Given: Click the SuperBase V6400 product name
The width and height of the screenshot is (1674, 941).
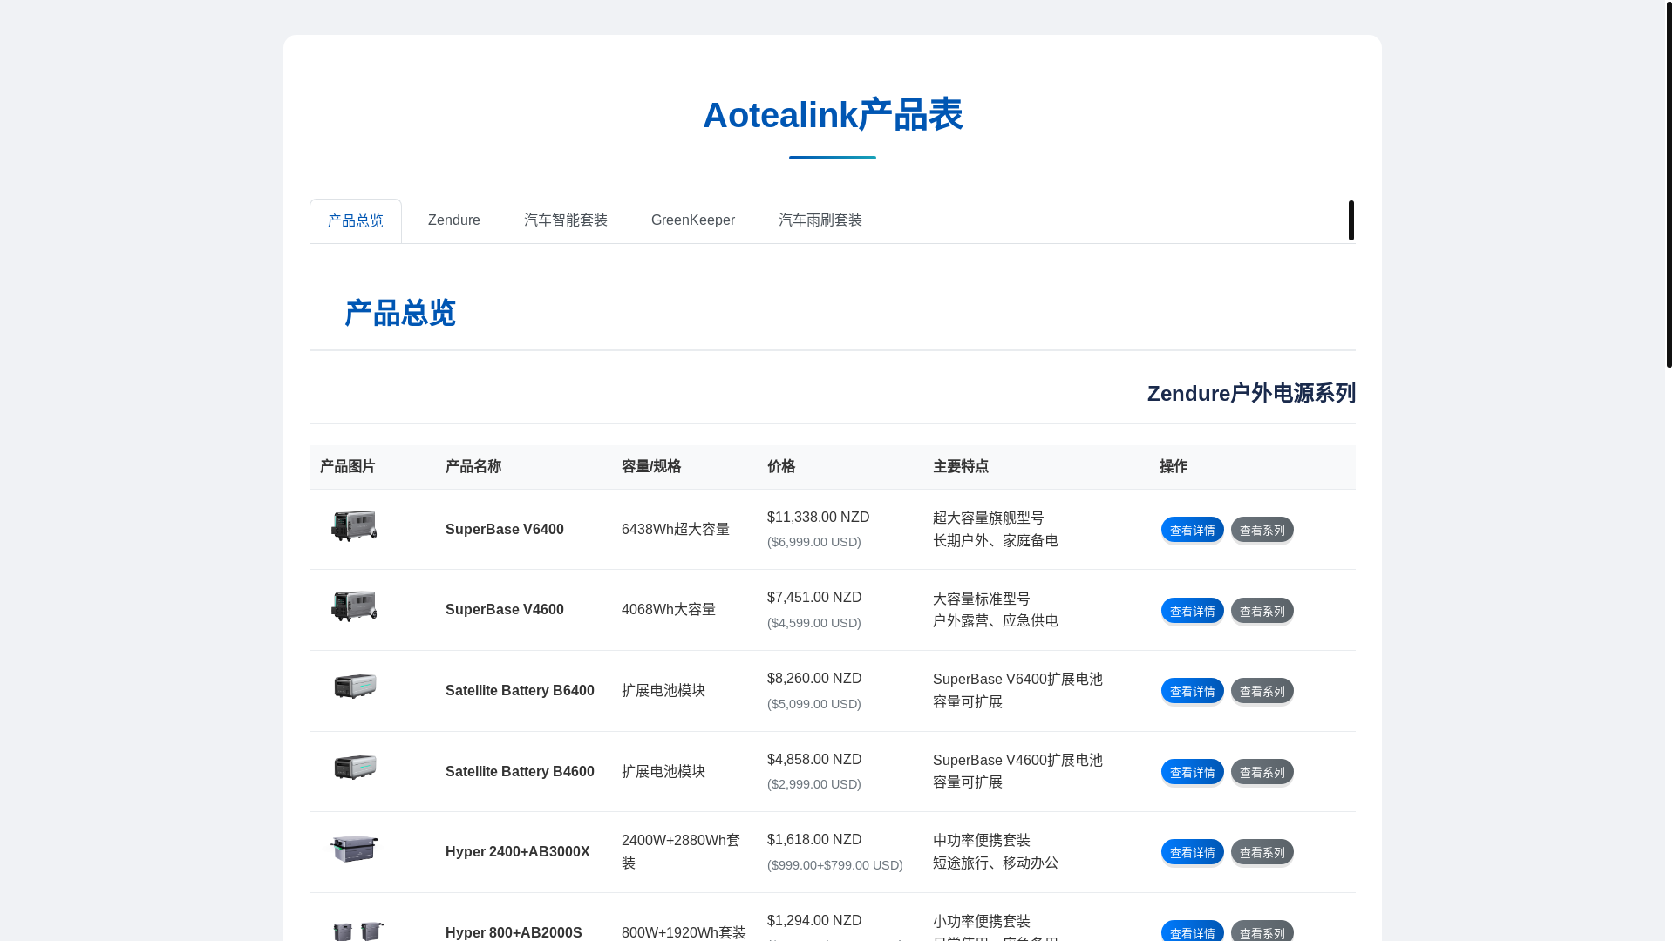Looking at the screenshot, I should 505,530.
